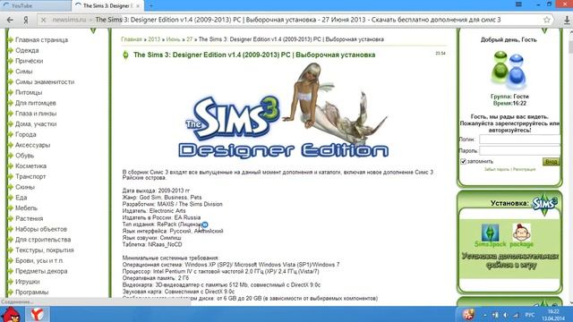Open Еда category
Viewport: 573px width, 322px height.
21,198
